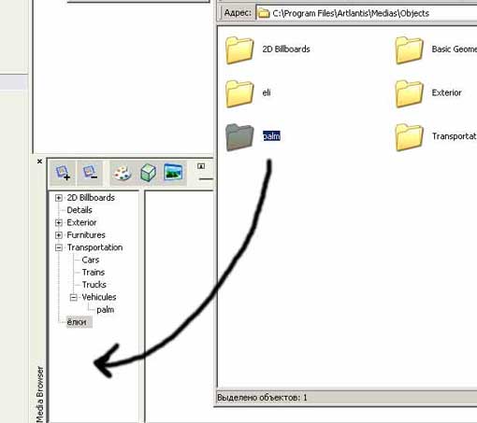Close the Media Browser panel
This screenshot has height=423, width=477.
pos(39,162)
